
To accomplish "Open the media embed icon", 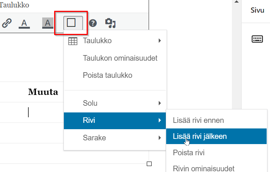I will coord(111,23).
